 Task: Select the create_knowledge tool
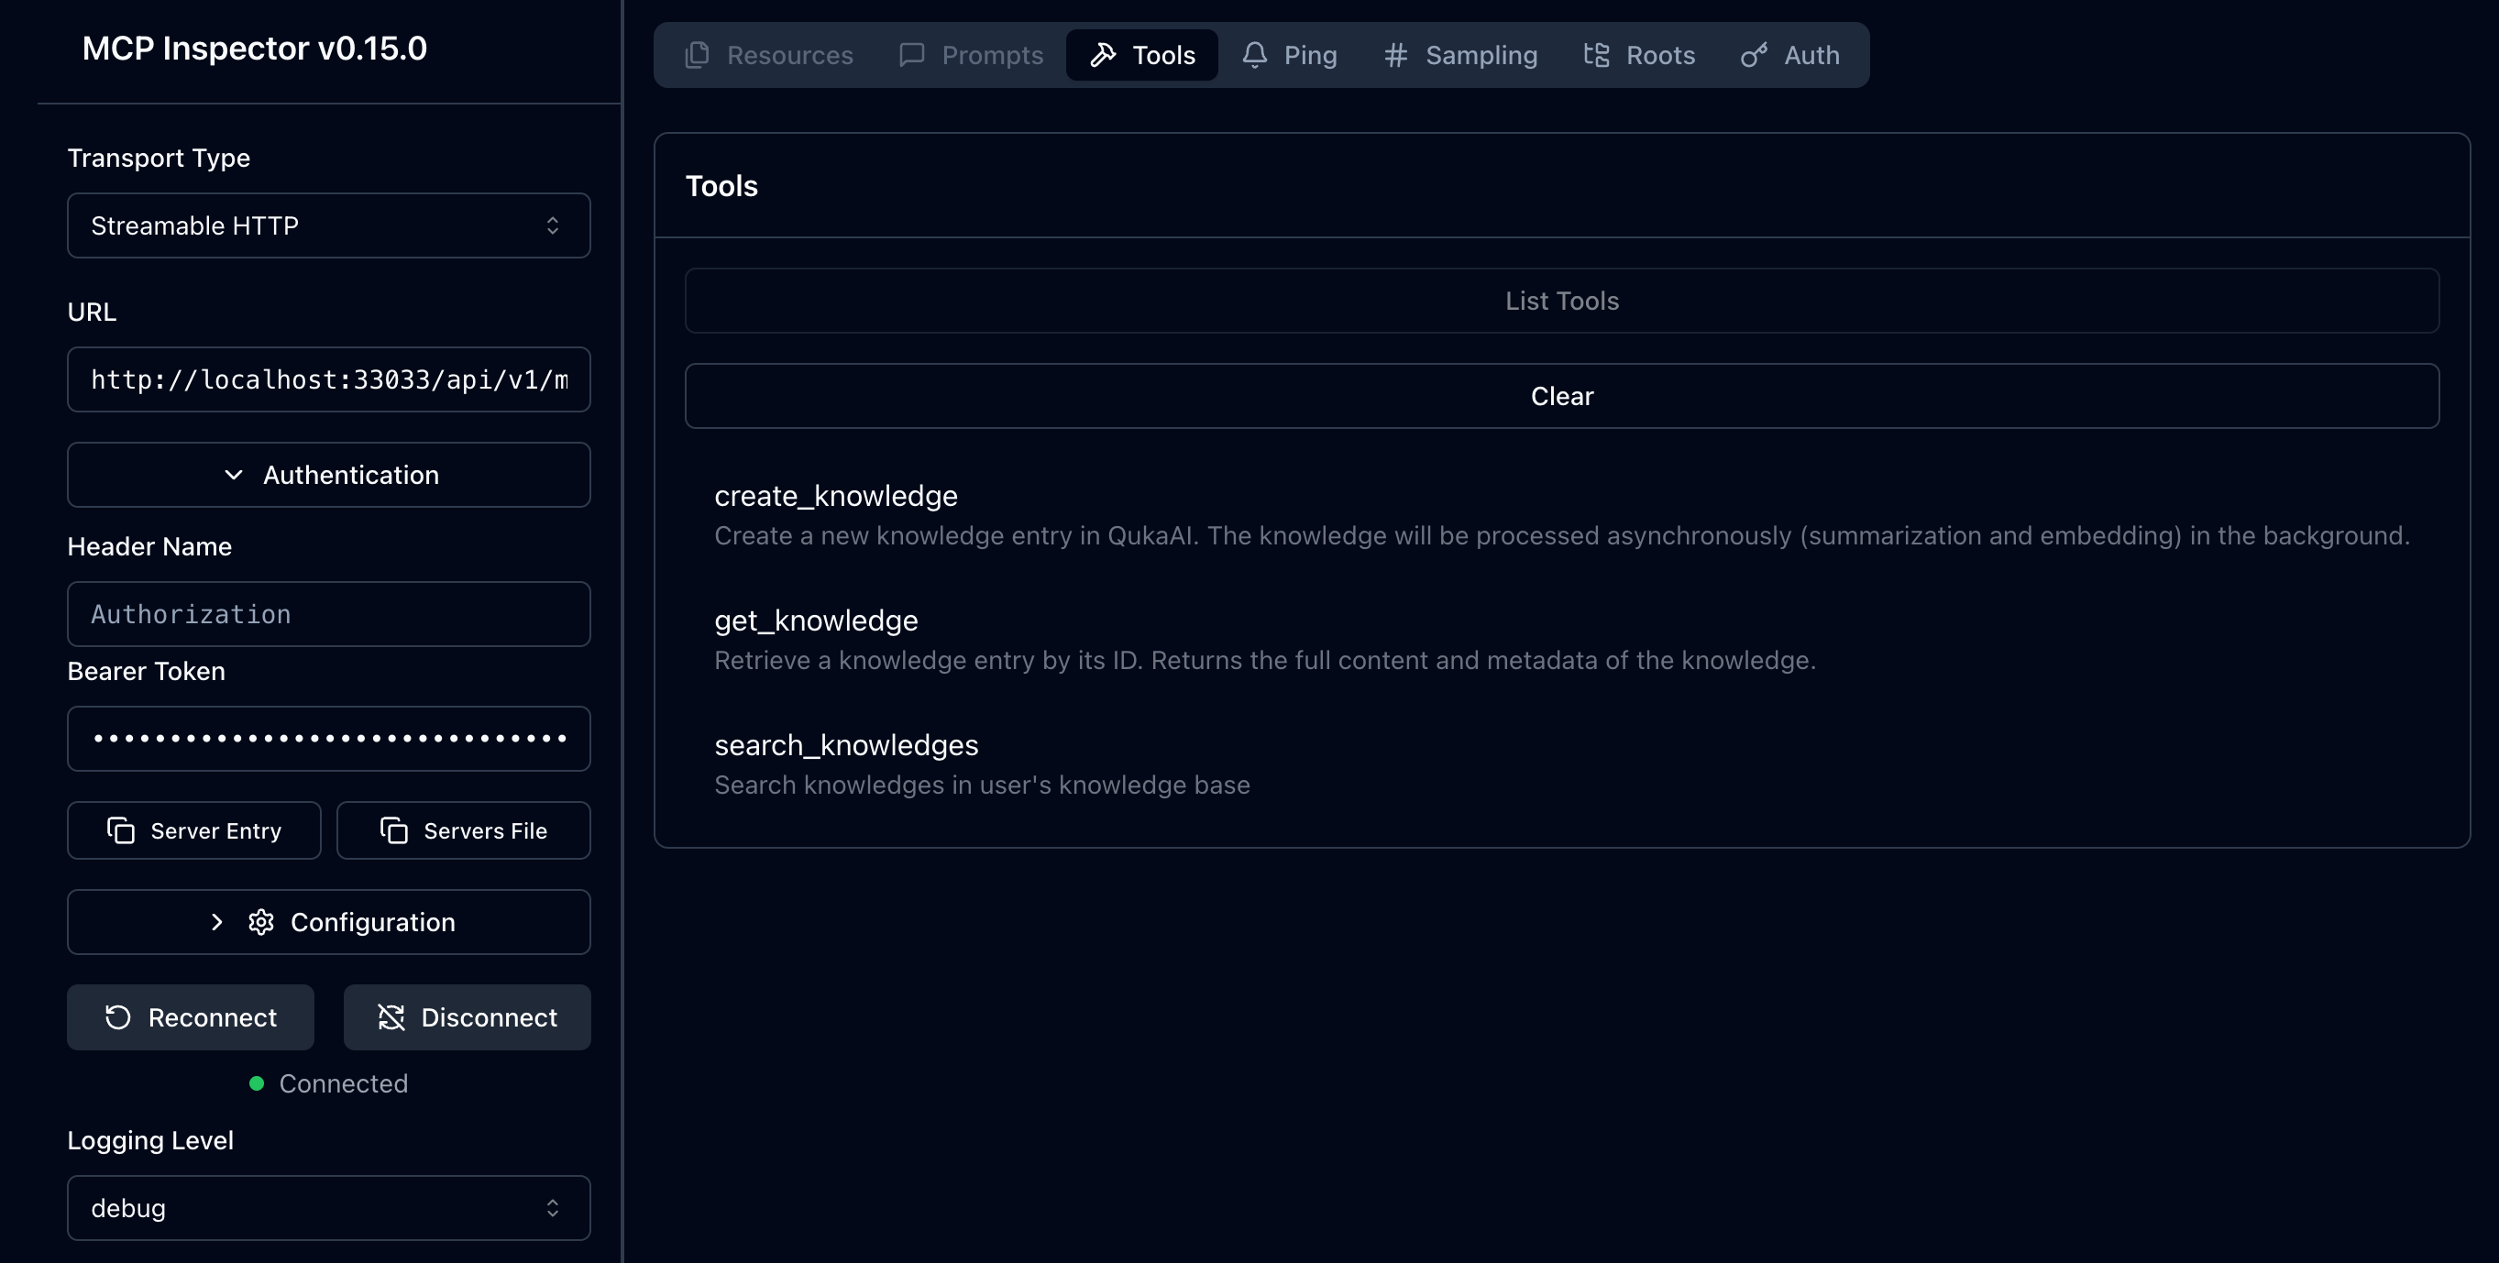pos(835,496)
